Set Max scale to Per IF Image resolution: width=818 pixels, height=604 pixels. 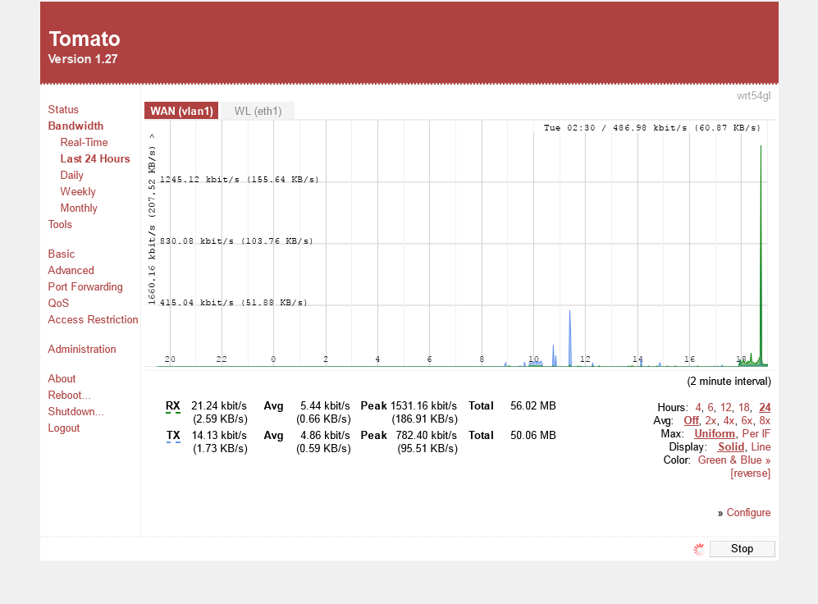(756, 434)
